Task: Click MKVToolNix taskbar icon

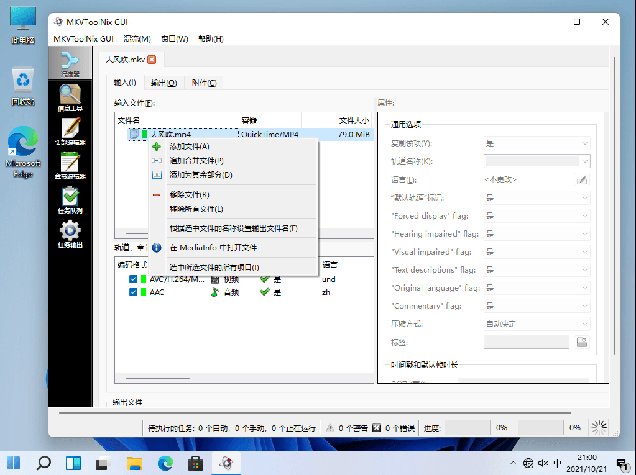Action: click(x=226, y=463)
